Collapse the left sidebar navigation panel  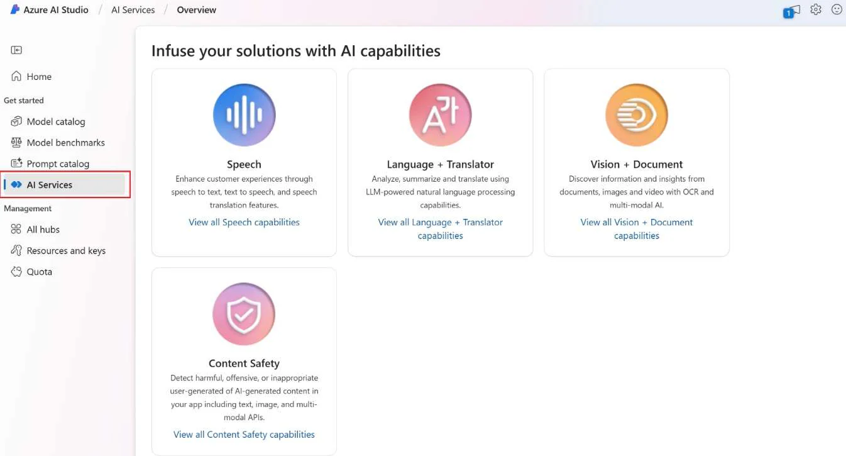coord(16,50)
